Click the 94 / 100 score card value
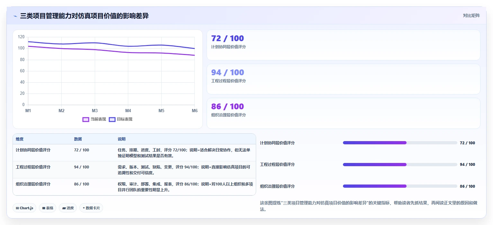The width and height of the screenshot is (493, 225). click(228, 73)
